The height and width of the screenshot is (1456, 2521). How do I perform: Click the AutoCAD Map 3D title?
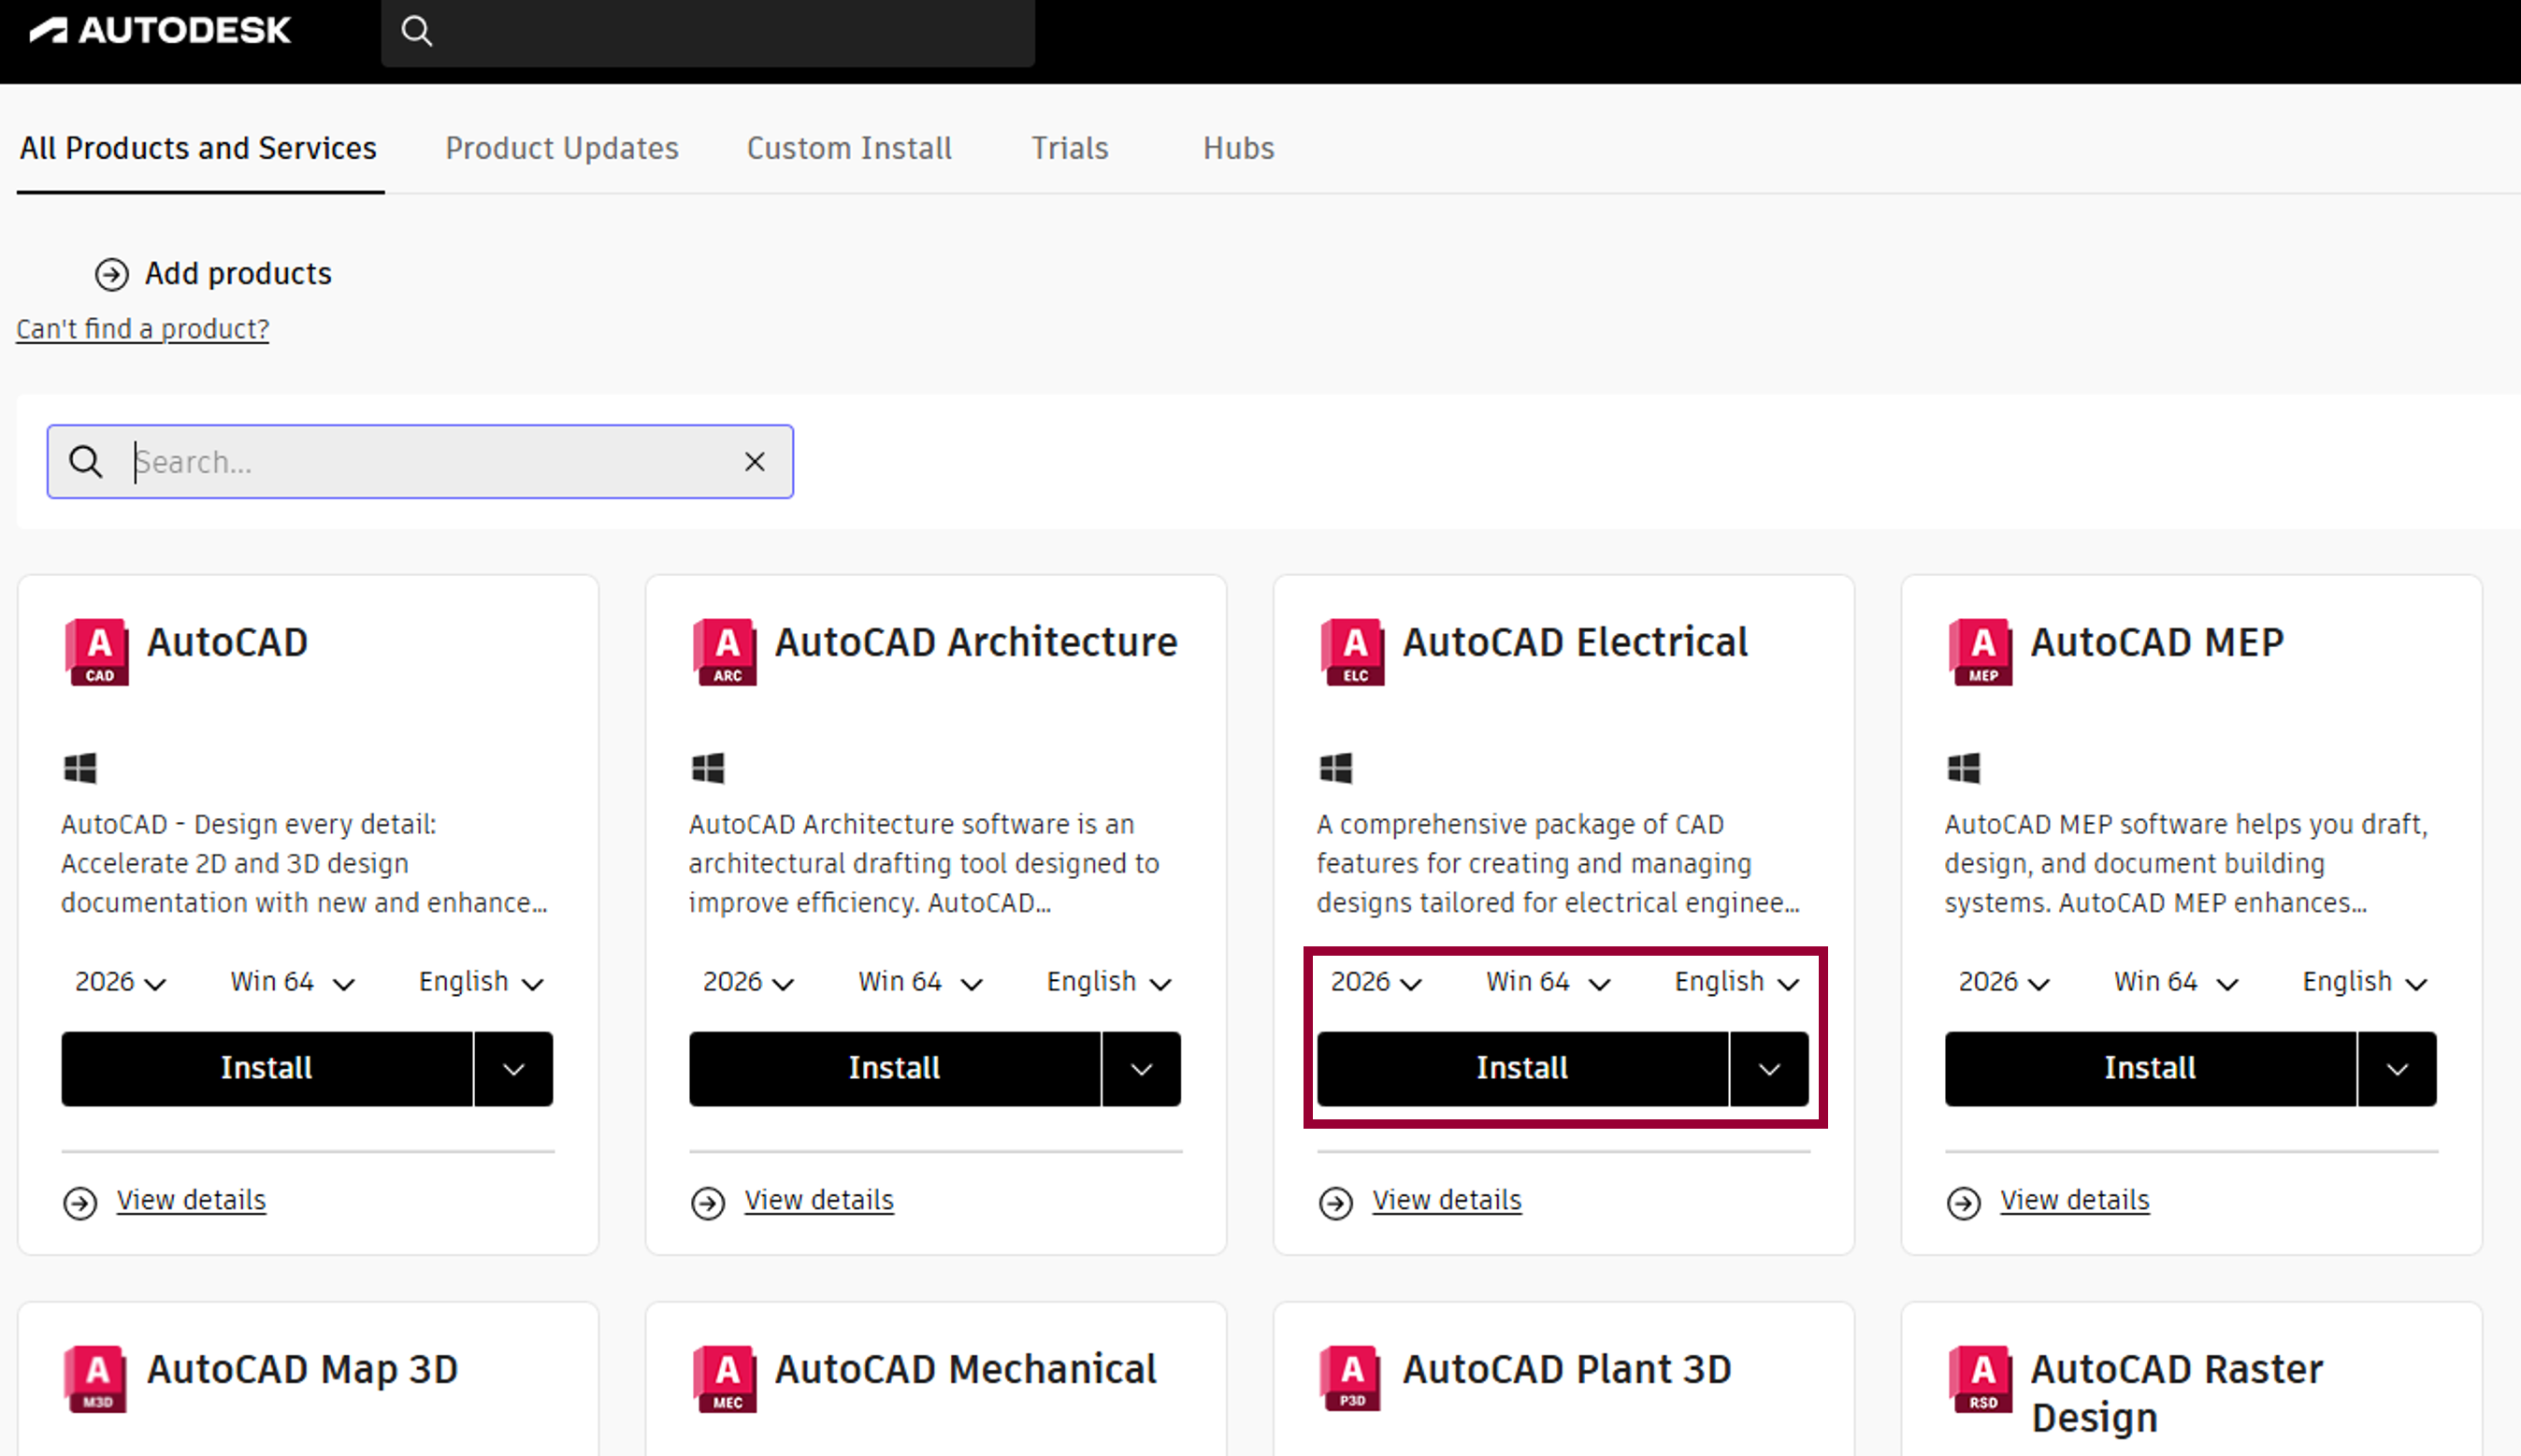[302, 1370]
